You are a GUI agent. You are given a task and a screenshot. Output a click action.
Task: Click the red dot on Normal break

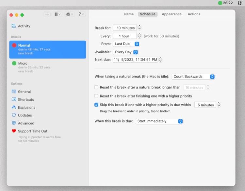tap(14, 45)
